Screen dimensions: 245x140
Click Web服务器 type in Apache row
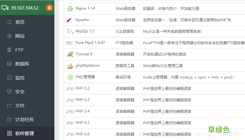pos(126,20)
